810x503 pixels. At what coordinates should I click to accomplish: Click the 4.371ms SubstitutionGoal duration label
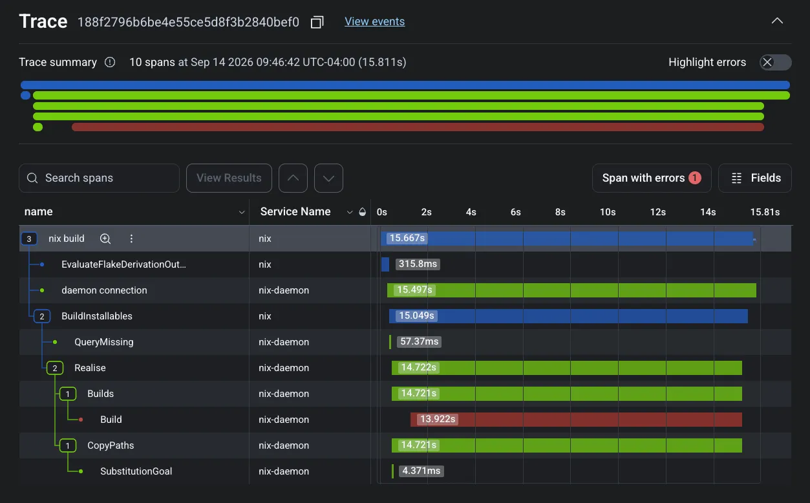point(421,471)
